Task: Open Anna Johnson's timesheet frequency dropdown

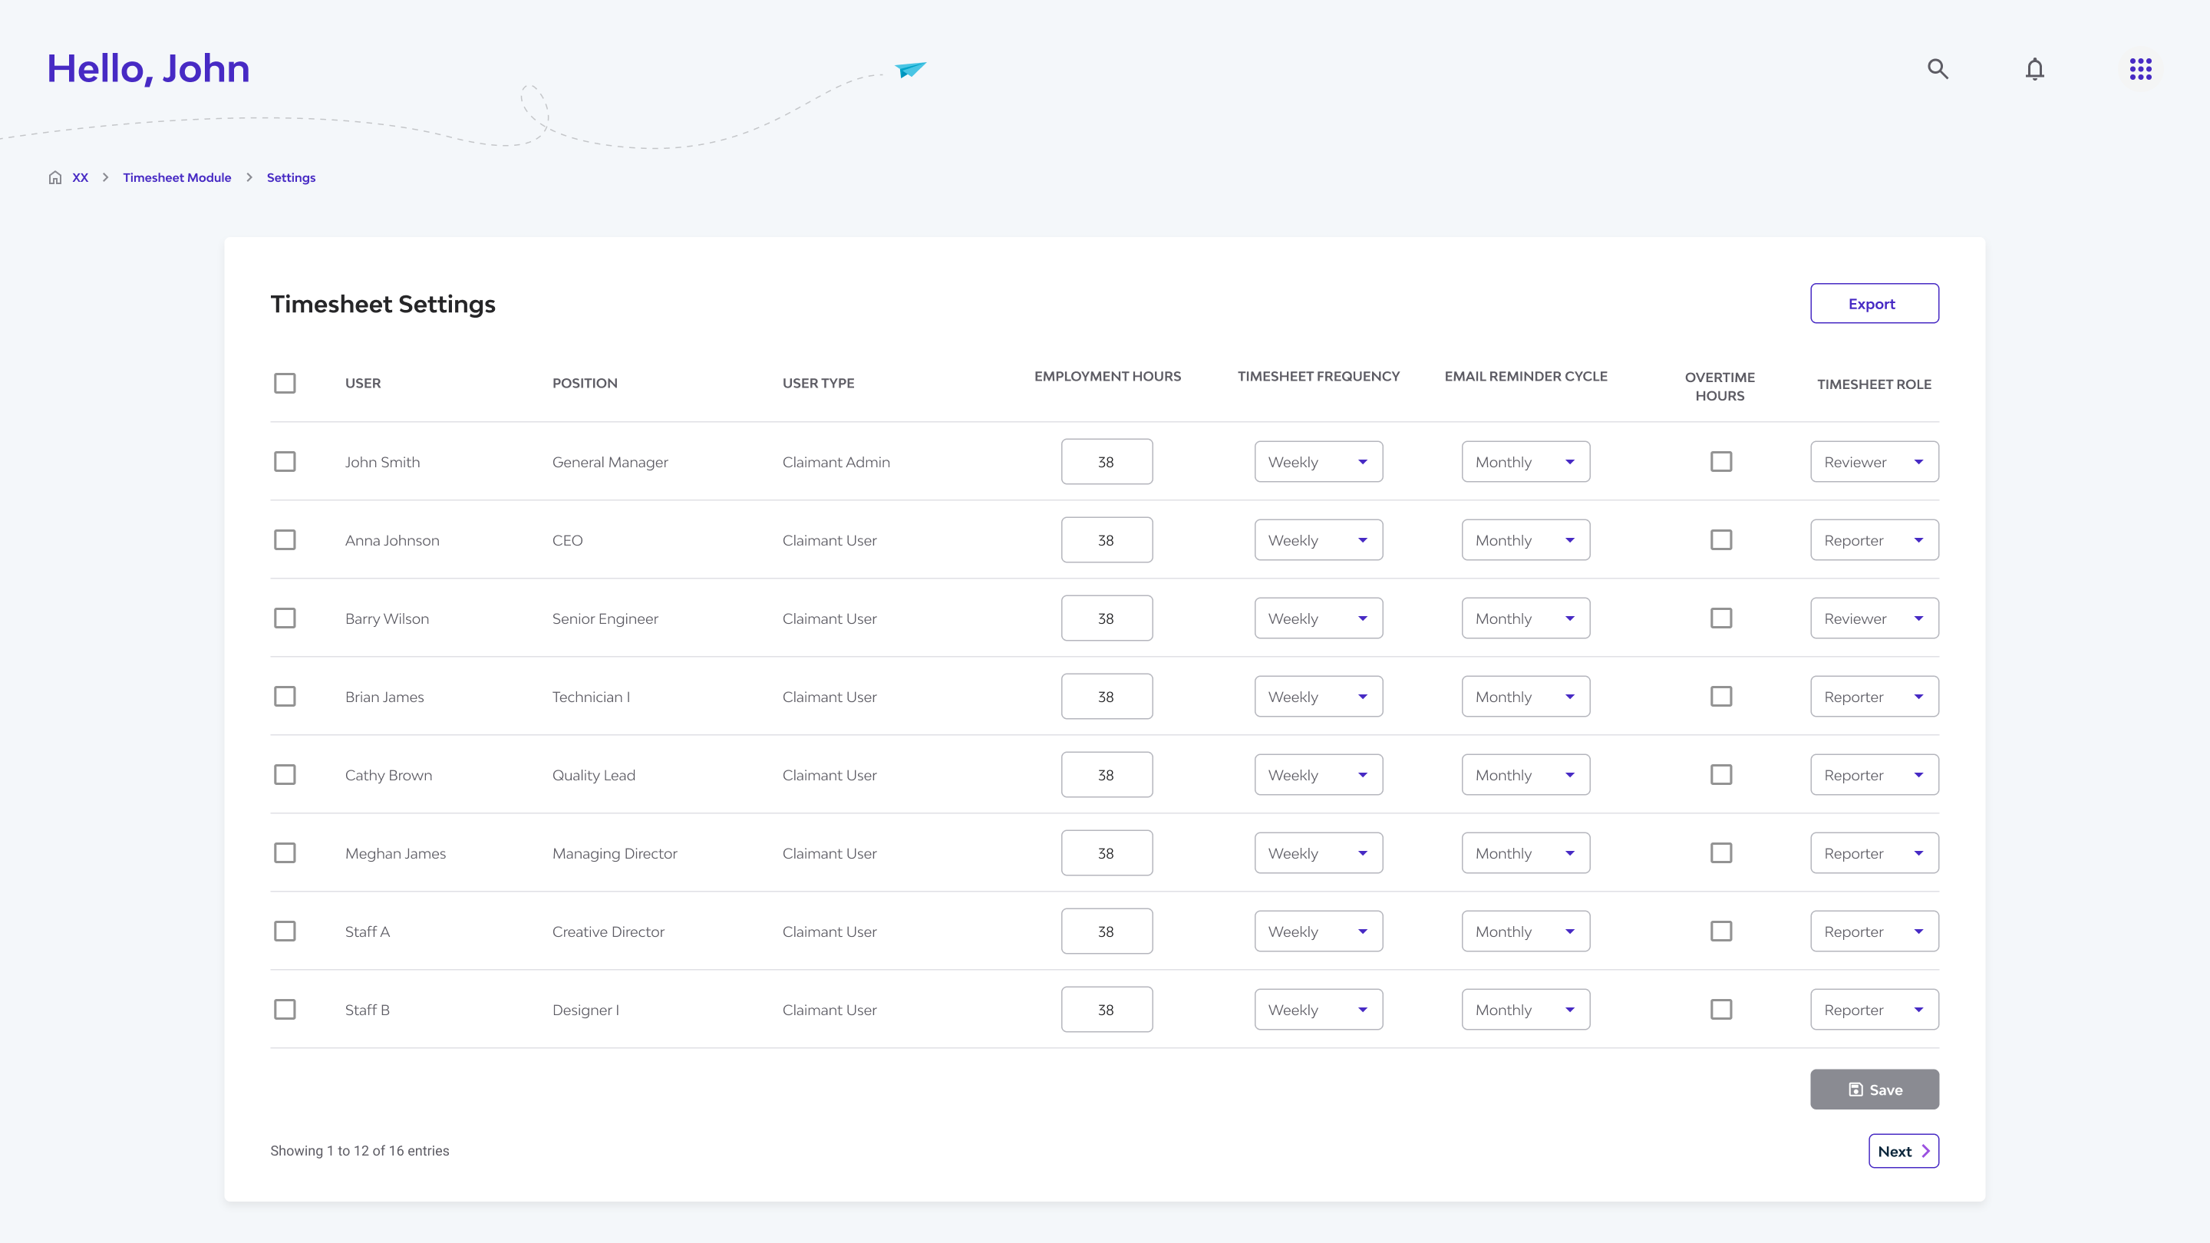Action: pos(1318,539)
